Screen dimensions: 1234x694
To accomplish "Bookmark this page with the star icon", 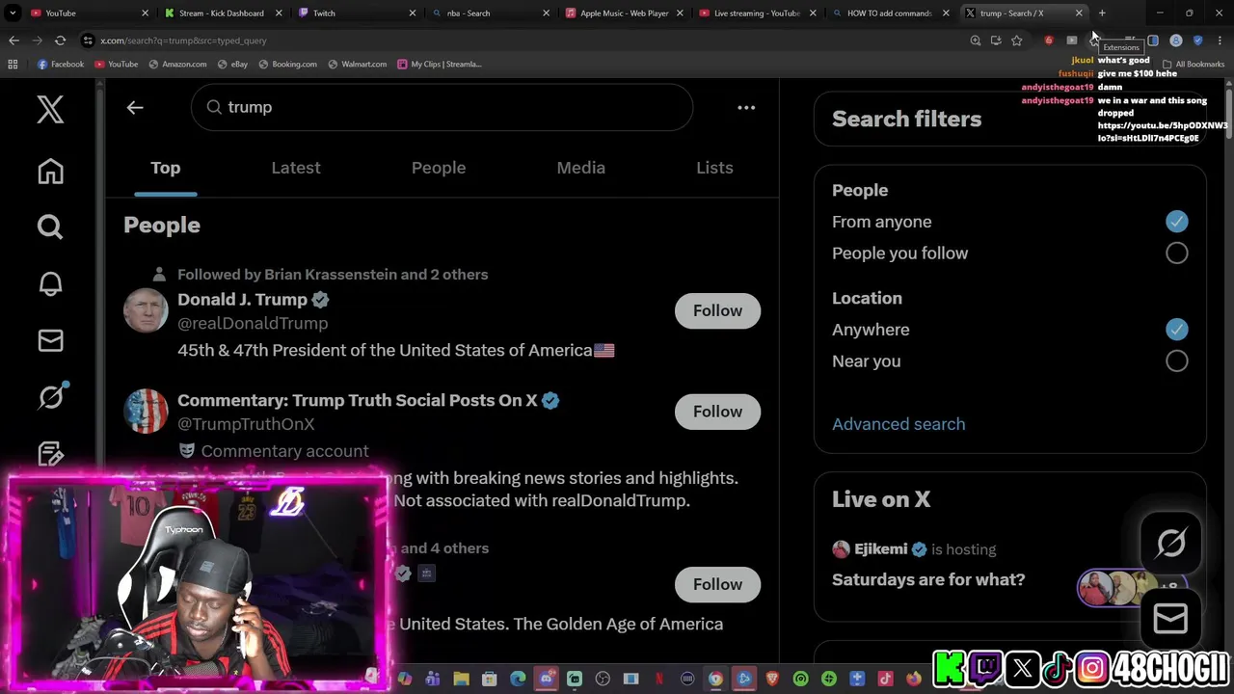I will 1016,40.
